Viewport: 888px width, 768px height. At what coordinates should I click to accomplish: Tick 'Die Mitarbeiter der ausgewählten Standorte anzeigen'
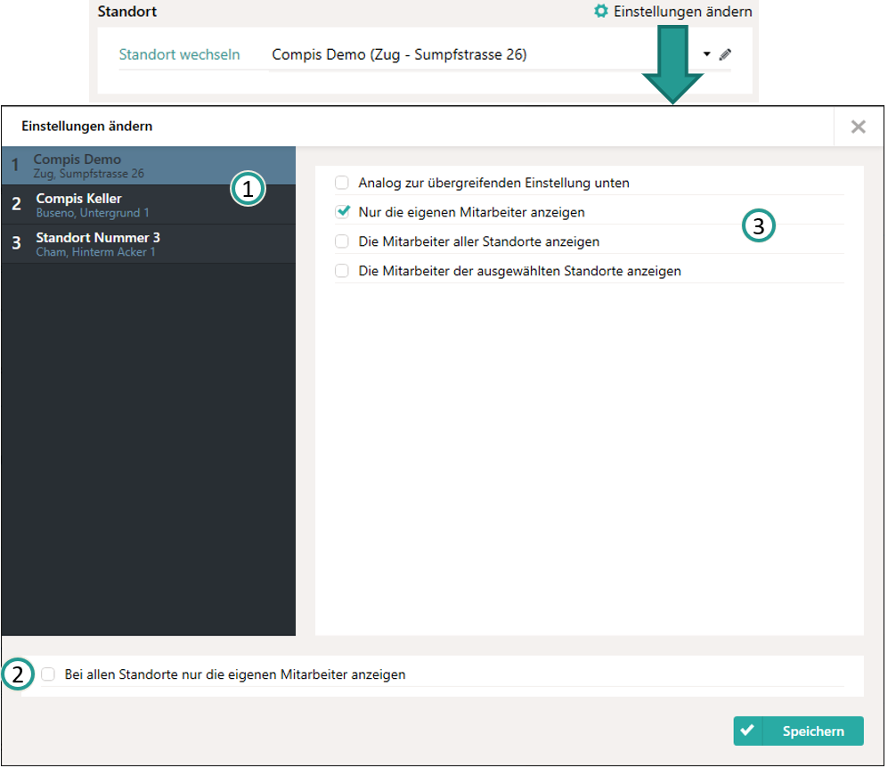[x=342, y=271]
